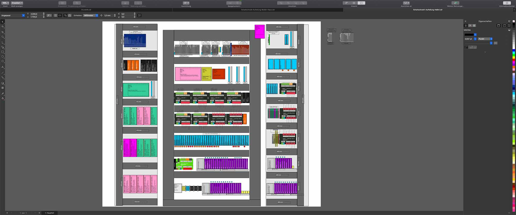
Task: Click the Weitere Werkzeuge toolbar icon
Action: pyautogui.click(x=455, y=3)
